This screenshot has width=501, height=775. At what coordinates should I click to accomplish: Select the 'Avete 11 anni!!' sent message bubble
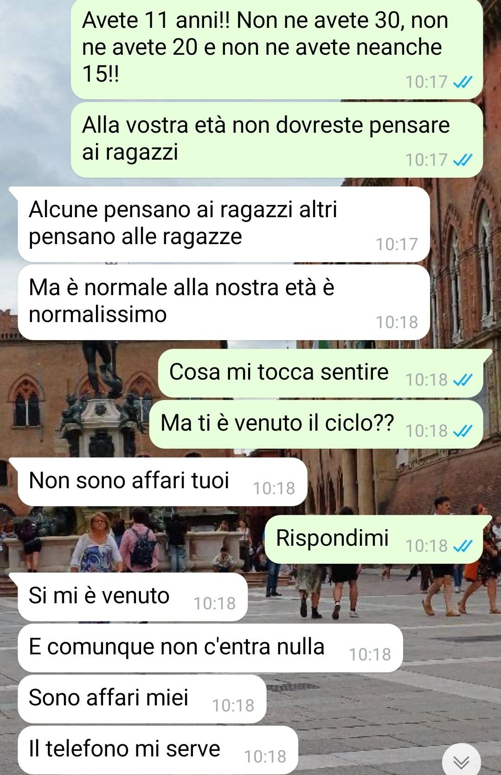pyautogui.click(x=277, y=49)
